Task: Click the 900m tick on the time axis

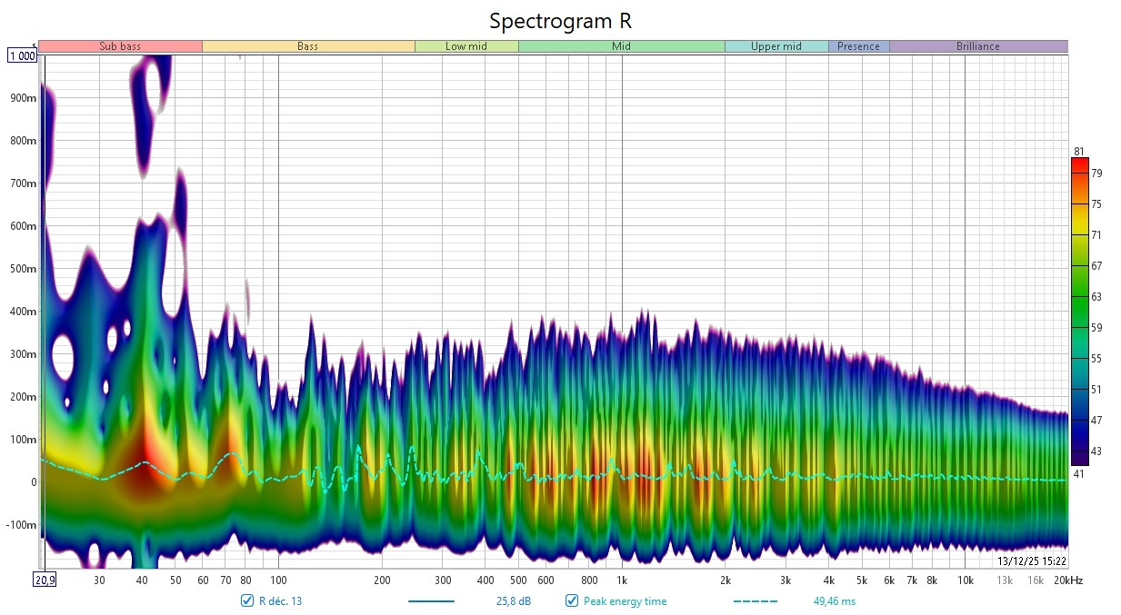Action: [x=24, y=98]
